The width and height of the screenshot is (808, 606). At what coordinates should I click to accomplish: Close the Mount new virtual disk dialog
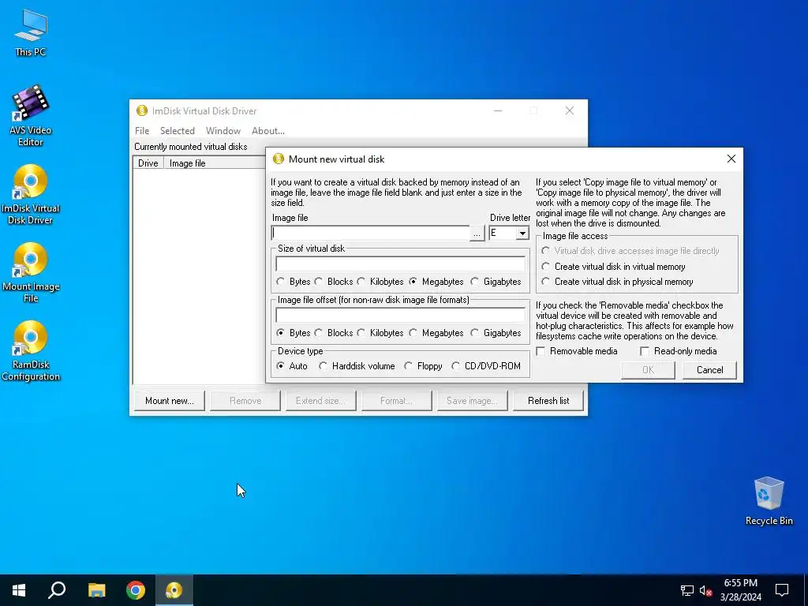731,159
